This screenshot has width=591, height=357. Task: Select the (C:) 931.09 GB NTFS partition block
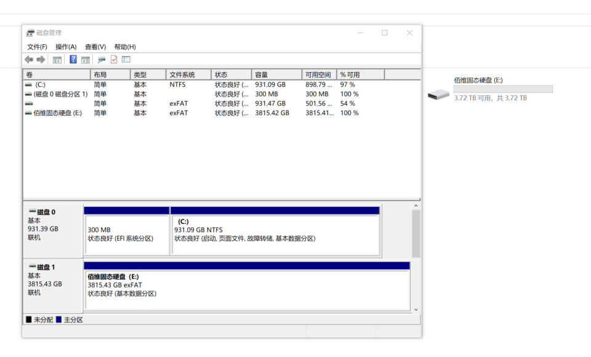276,231
